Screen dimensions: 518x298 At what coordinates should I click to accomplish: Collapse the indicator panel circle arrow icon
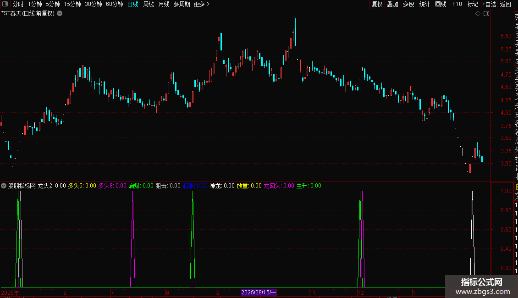pyautogui.click(x=4, y=186)
